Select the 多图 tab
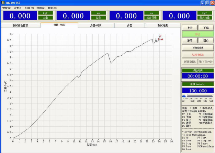Image resolution: width=215 pixels, height=153 pixels. point(129,26)
